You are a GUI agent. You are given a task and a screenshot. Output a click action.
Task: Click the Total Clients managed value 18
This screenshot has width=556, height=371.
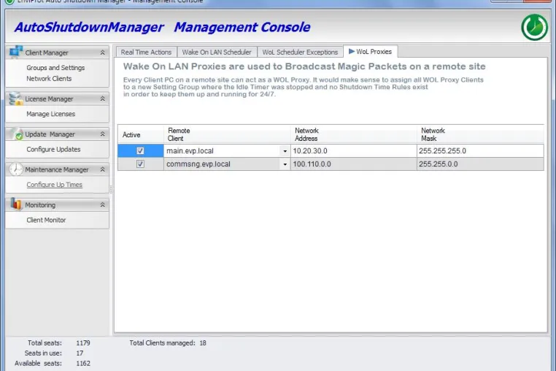202,343
